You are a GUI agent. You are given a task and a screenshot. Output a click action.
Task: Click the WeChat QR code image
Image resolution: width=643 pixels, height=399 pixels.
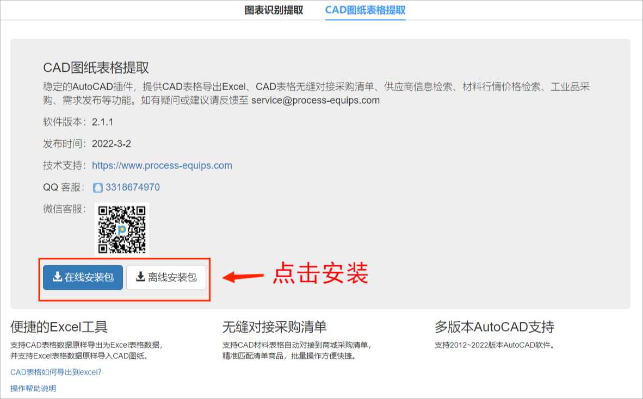click(122, 229)
